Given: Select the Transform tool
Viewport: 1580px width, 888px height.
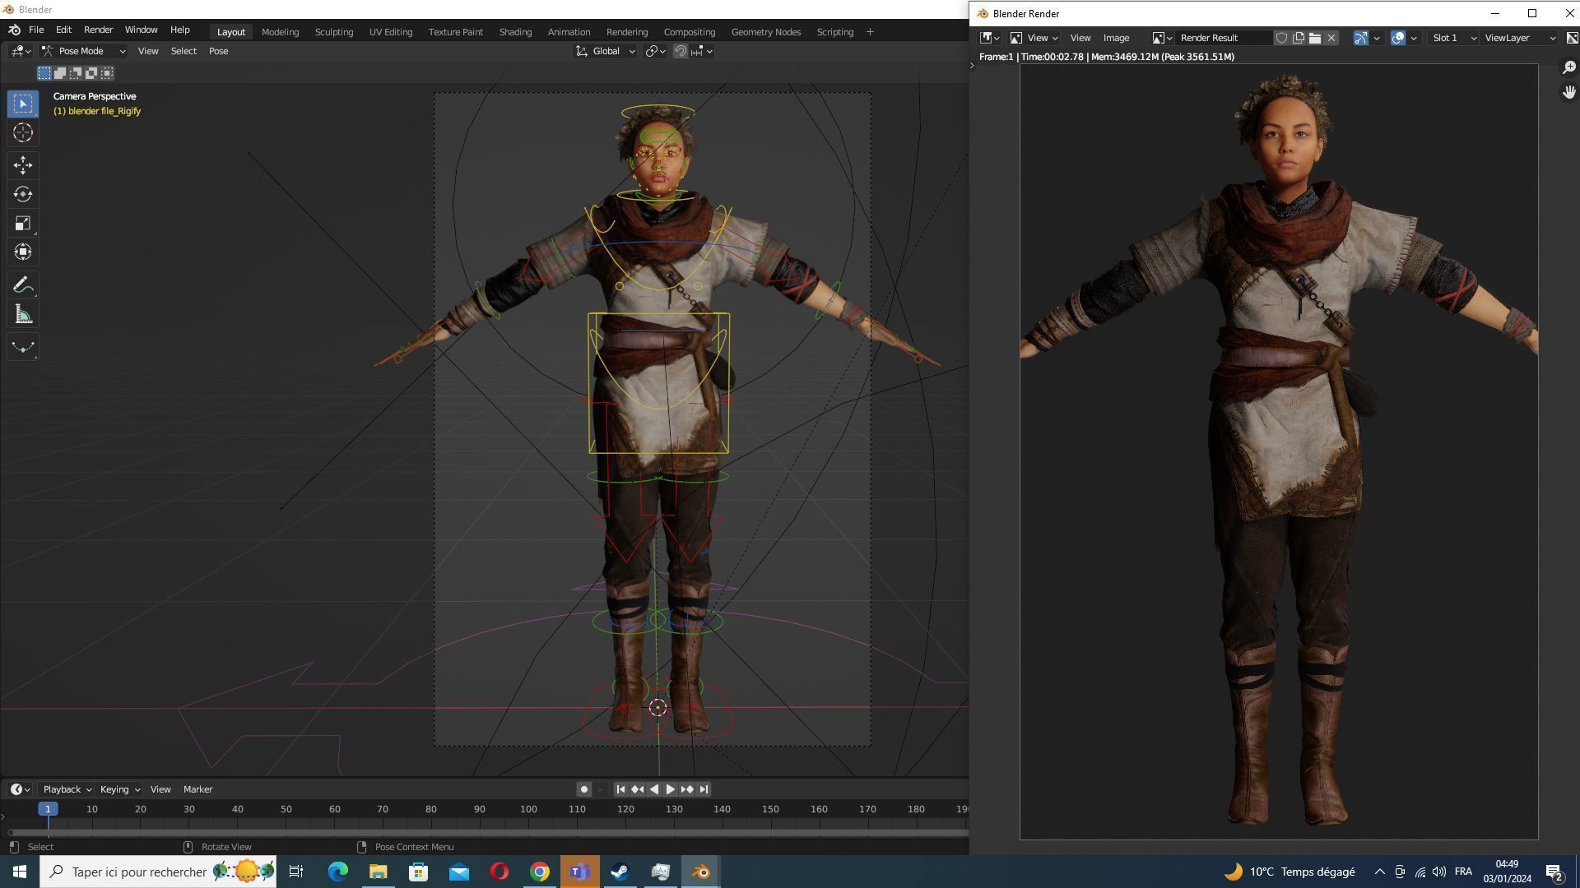Looking at the screenshot, I should click(23, 252).
